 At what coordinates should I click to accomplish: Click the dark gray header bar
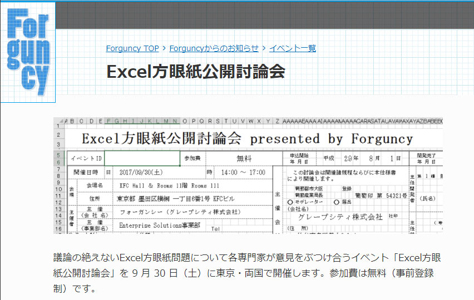coord(264,15)
